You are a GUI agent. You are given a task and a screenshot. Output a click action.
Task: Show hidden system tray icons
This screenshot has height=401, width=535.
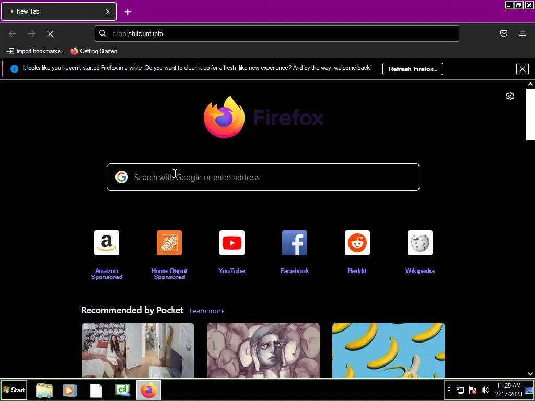pos(449,390)
